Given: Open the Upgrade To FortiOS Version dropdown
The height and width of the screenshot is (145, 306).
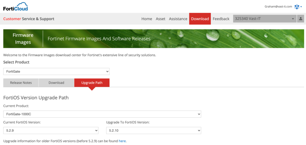Looking at the screenshot, I should pos(154,130).
